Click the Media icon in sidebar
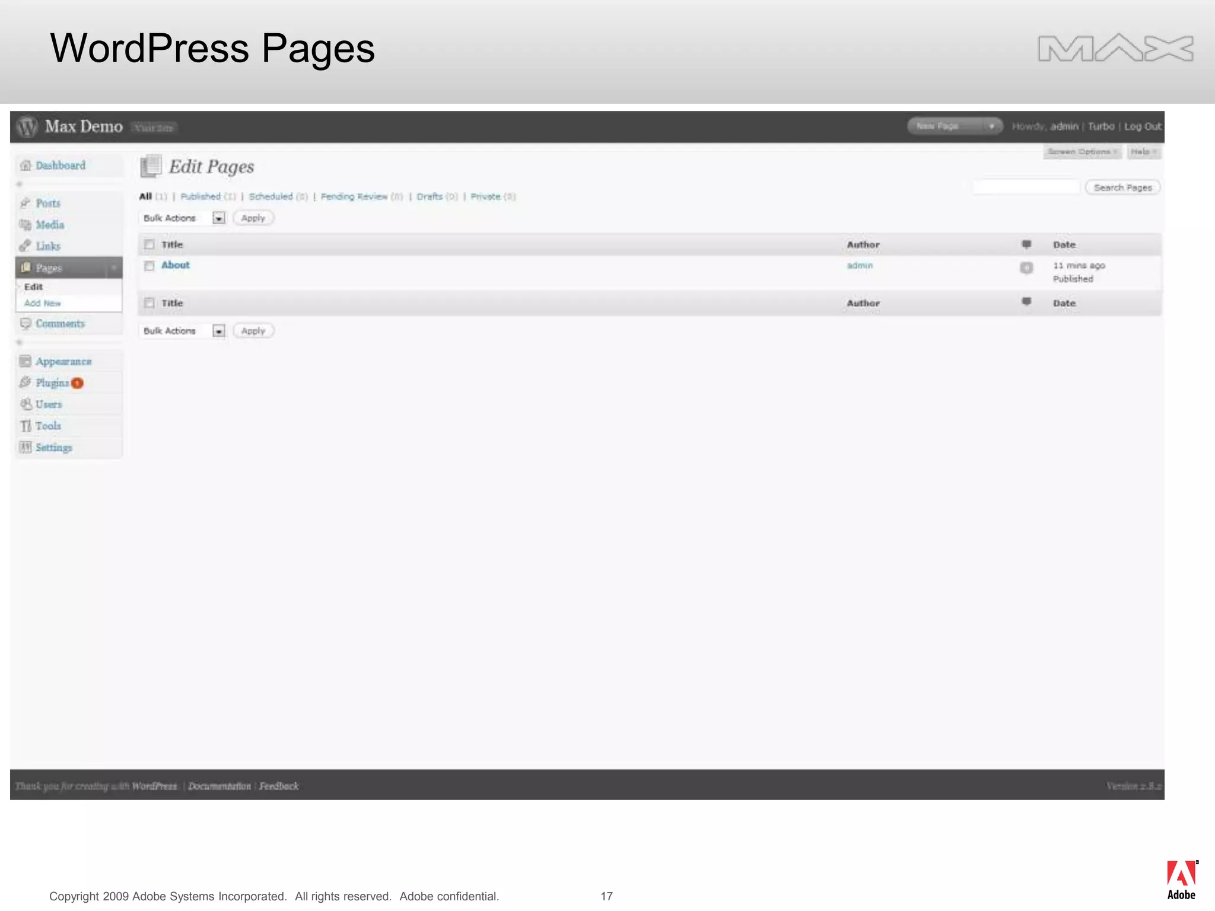1215x911 pixels. pyautogui.click(x=25, y=224)
